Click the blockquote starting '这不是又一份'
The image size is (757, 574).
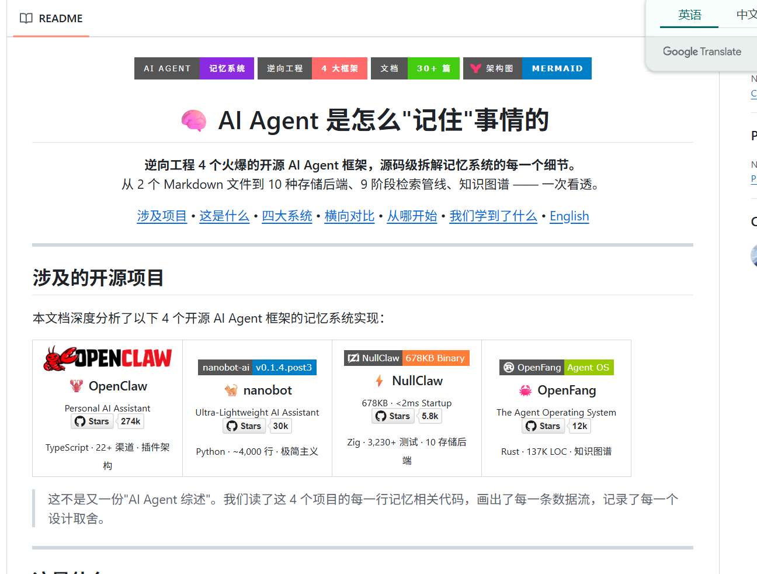363,509
